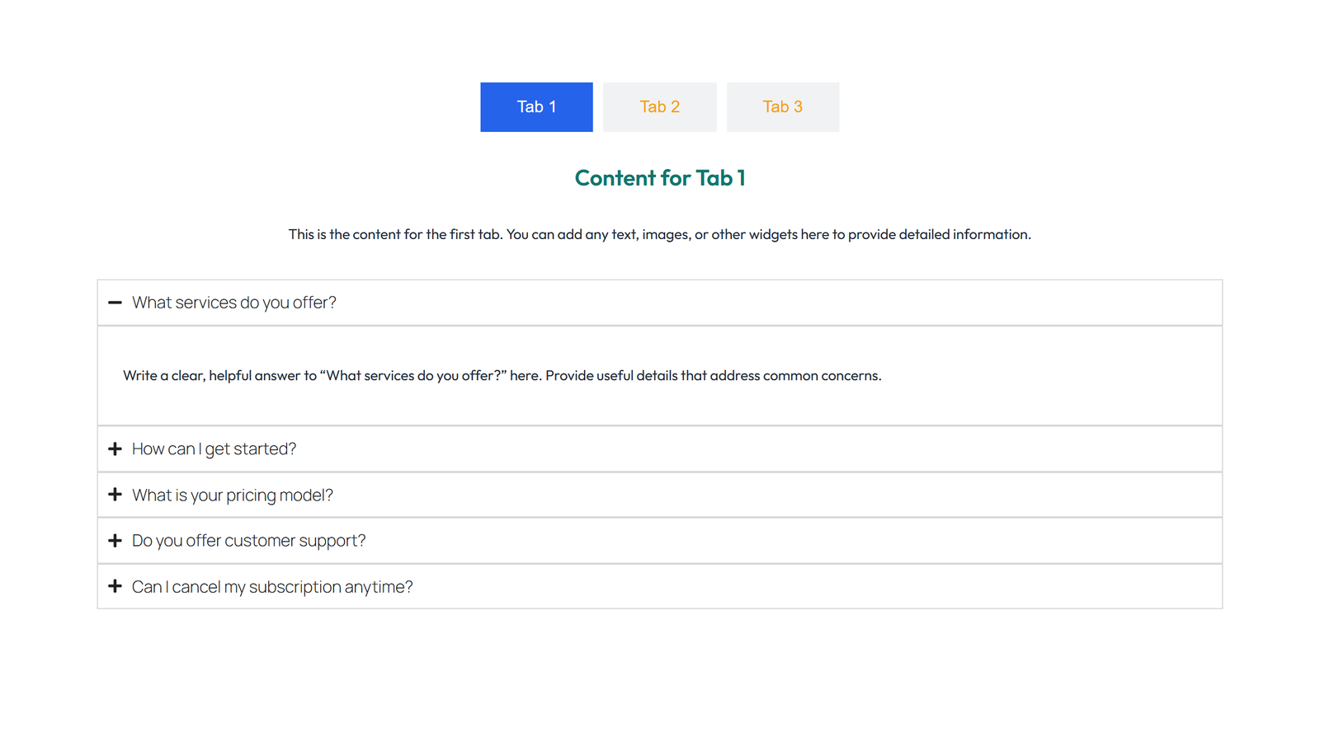Collapse the What services do you offer section

(234, 303)
